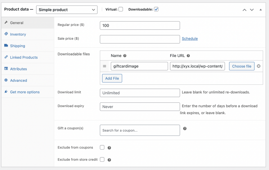Viewport: 269px width, 170px height.
Task: Click the Downloadable files label
Action: click(74, 54)
